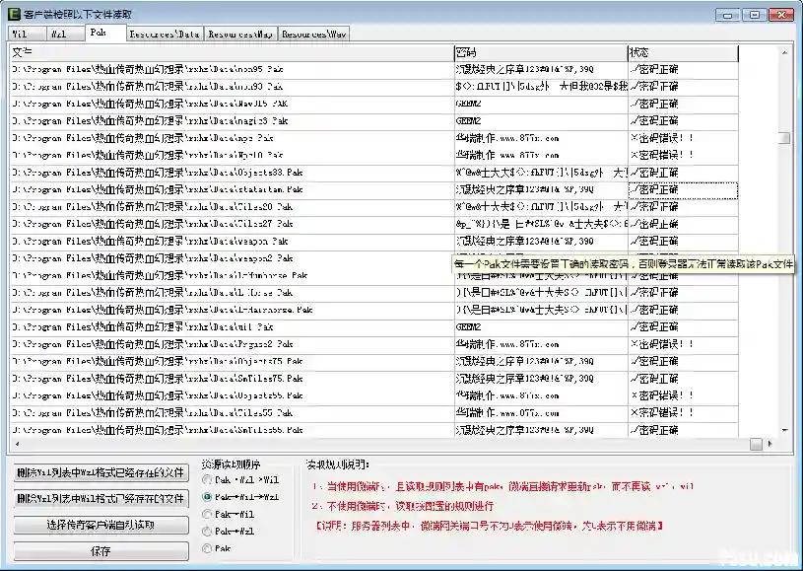Open the Resources\Map tab
This screenshot has height=571, width=803.
click(240, 34)
